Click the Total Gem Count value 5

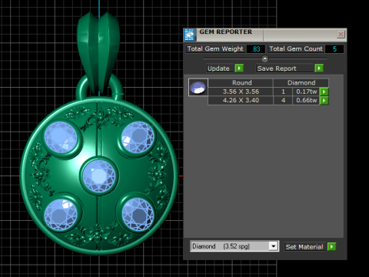334,48
